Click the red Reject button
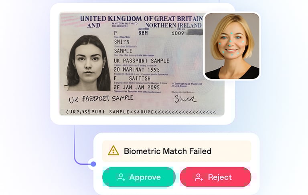308x195 pixels. pos(215,177)
